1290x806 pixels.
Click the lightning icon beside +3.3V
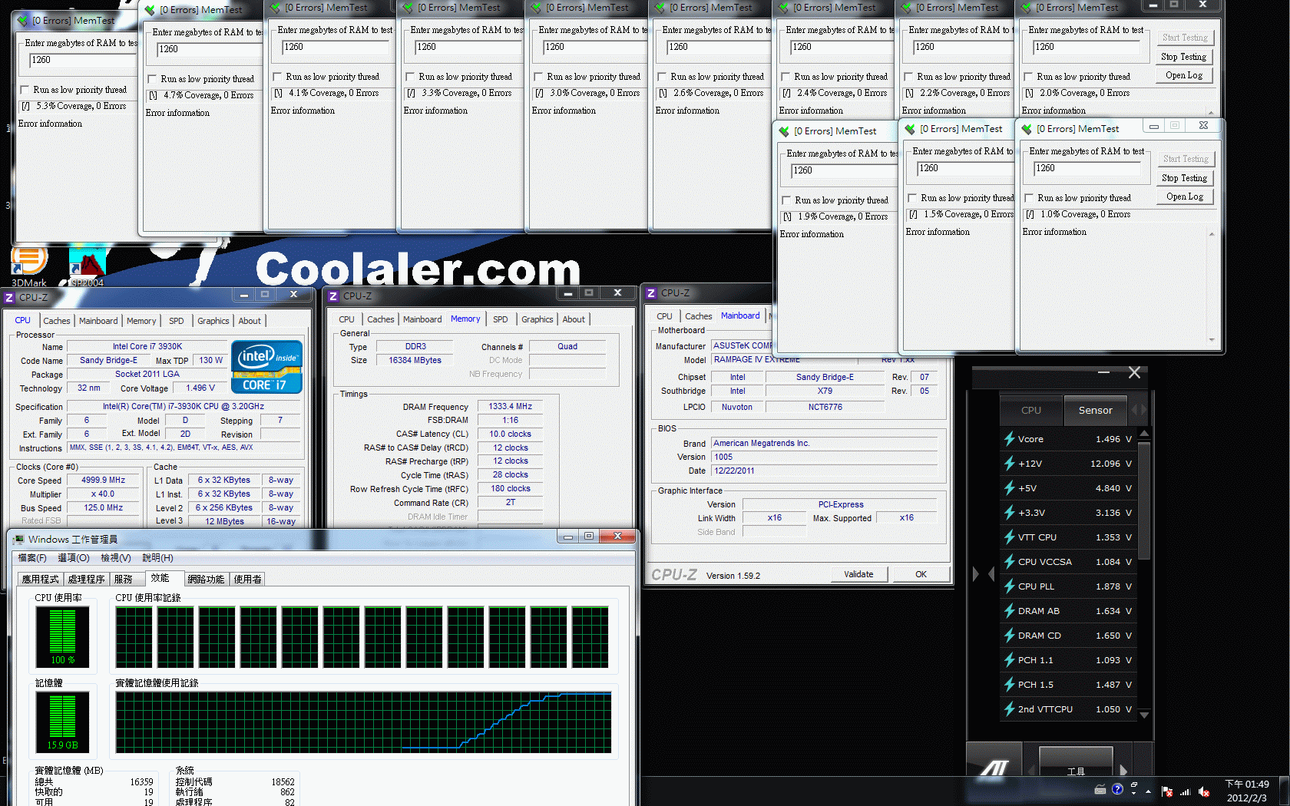click(1010, 513)
